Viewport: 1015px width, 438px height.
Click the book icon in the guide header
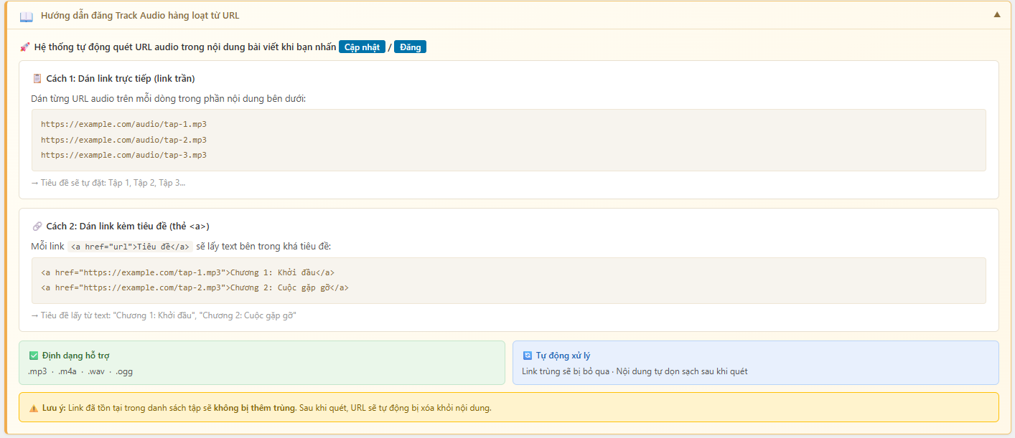(27, 16)
